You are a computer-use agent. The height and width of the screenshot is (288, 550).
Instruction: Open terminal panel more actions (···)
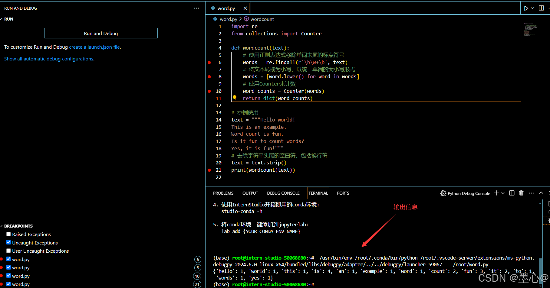532,193
